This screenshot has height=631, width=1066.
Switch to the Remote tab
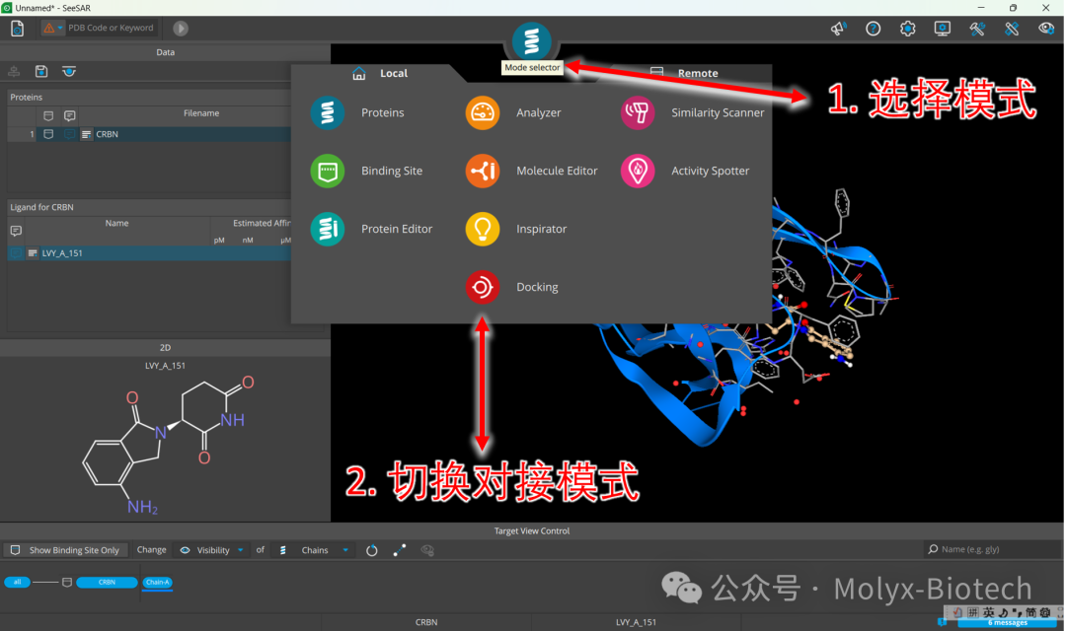click(x=684, y=73)
